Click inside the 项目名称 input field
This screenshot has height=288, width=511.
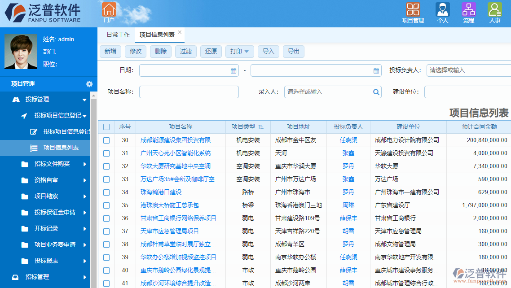(x=189, y=92)
